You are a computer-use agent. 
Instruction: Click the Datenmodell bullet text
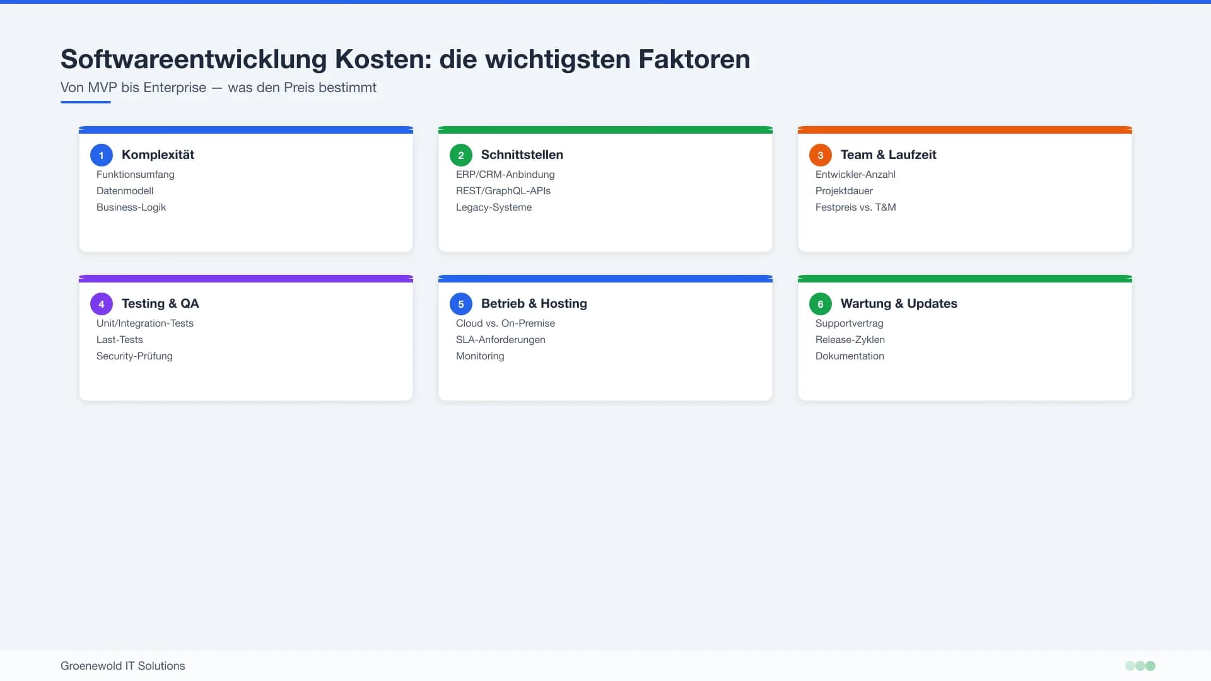(125, 191)
